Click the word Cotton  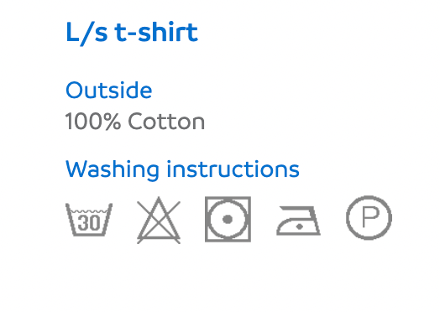point(166,122)
